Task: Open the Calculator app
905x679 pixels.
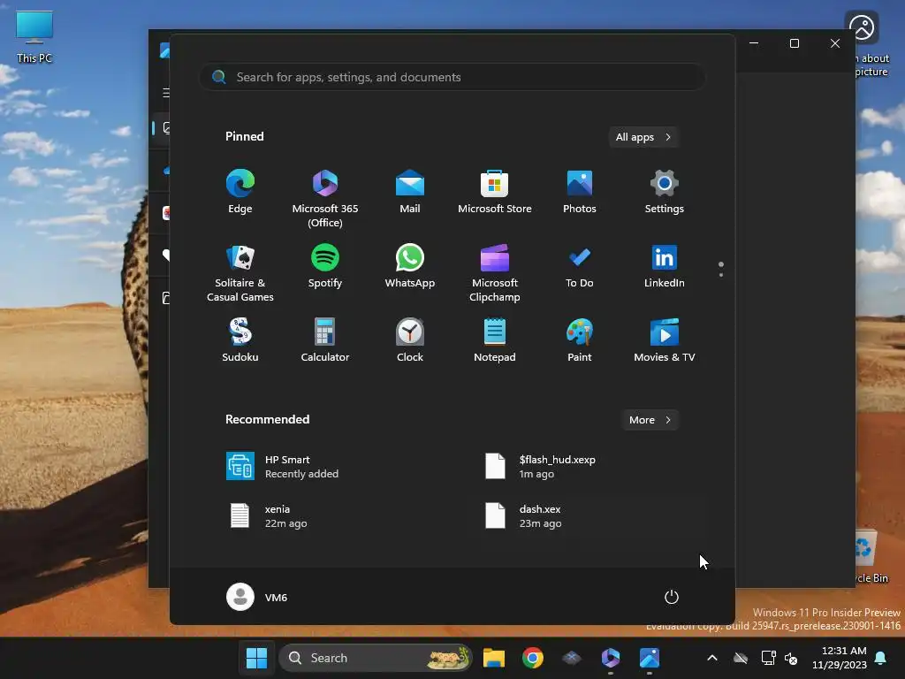Action: pyautogui.click(x=325, y=340)
